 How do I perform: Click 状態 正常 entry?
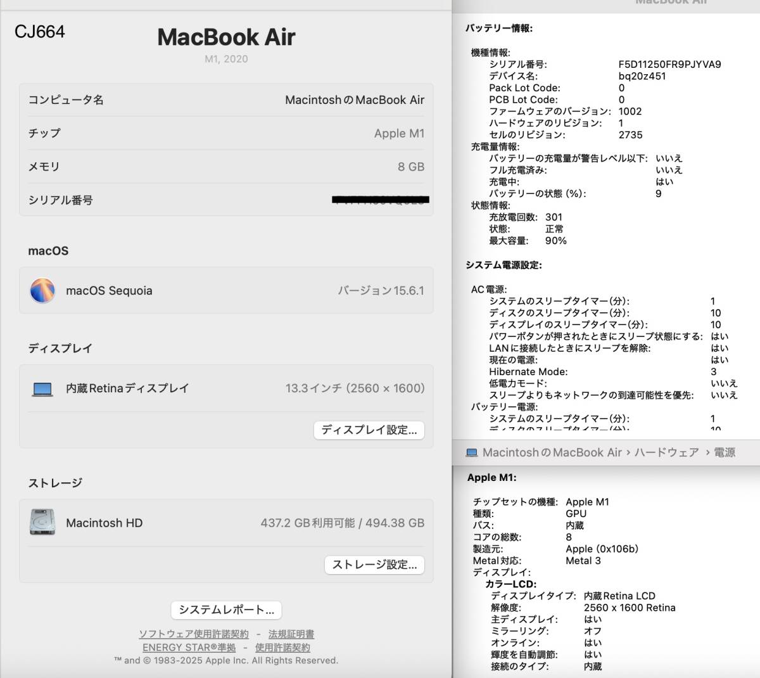click(526, 229)
